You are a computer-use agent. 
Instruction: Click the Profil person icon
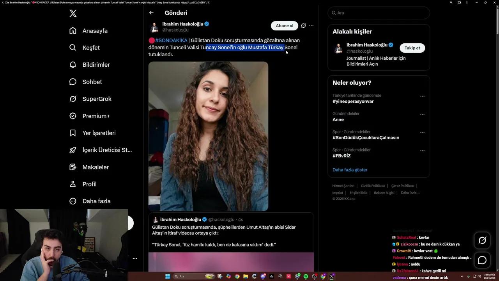coord(73,184)
